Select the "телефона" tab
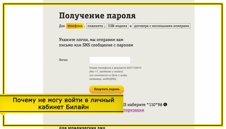 [x=75, y=26]
